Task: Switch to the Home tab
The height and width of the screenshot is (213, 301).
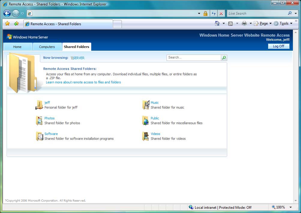Action: click(17, 47)
